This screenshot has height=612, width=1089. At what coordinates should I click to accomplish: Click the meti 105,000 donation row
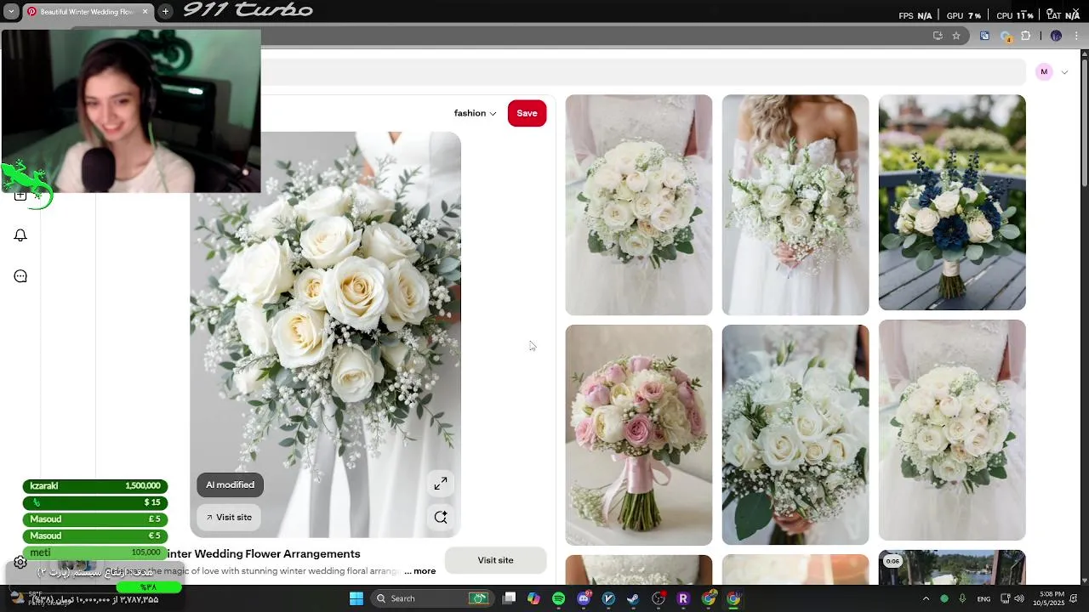pyautogui.click(x=95, y=552)
